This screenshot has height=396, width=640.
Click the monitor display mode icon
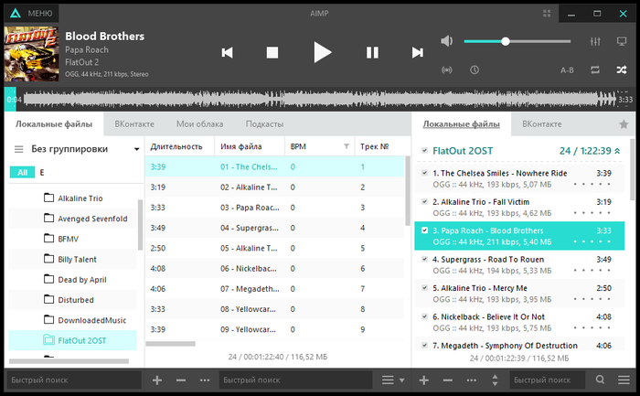621,41
